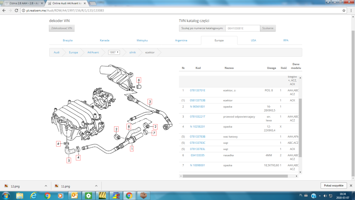
Task: Click diagram callout number 6
Action: pyautogui.click(x=139, y=80)
